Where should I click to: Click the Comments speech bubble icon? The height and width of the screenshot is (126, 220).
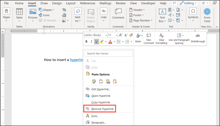pyautogui.click(x=174, y=3)
